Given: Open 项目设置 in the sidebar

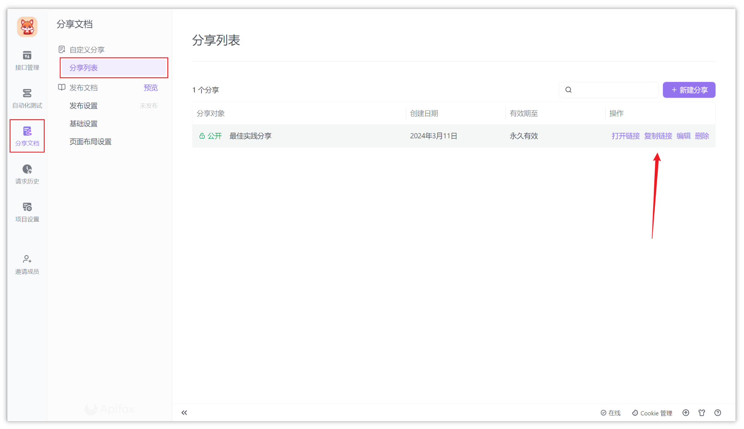Looking at the screenshot, I should pos(27,212).
